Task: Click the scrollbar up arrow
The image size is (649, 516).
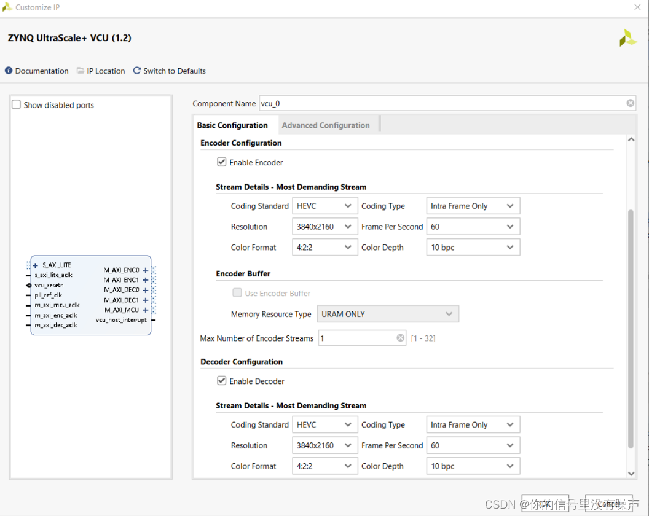Action: coord(631,140)
